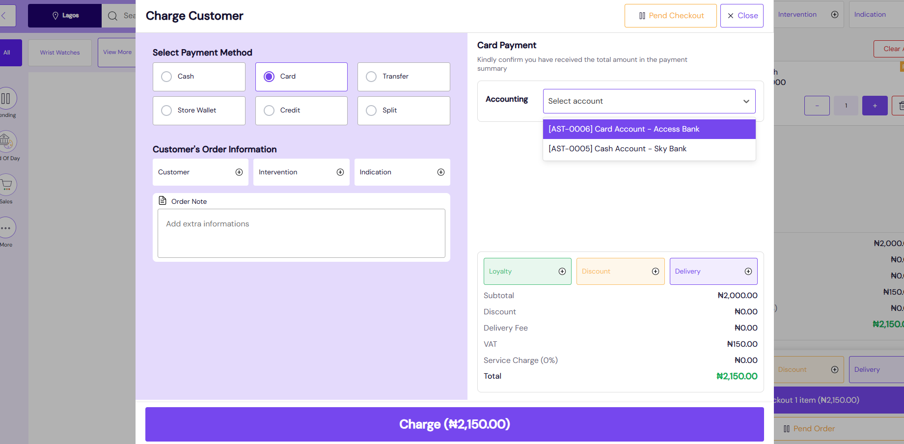
Task: Click the back arrow button
Action: tap(7, 16)
